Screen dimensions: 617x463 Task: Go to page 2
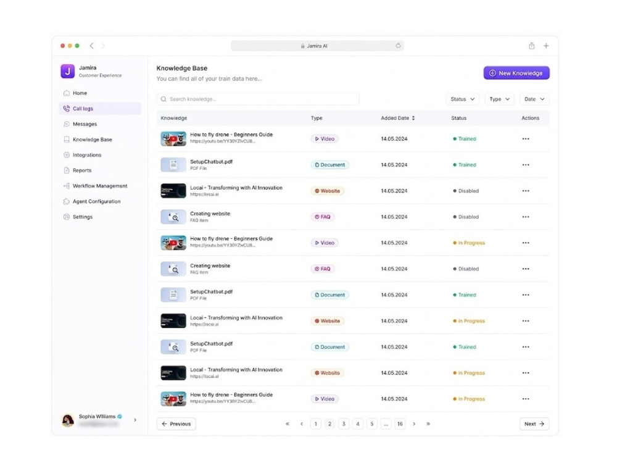[329, 424]
